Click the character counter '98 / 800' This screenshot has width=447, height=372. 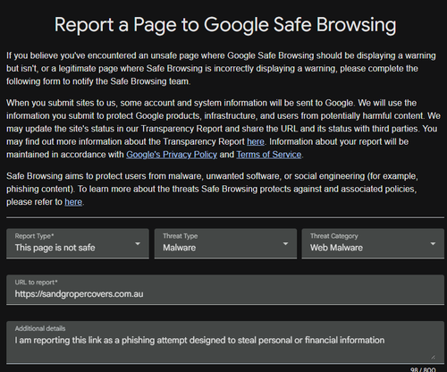coord(423,369)
